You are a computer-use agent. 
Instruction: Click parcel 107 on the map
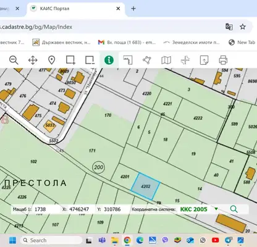click(x=55, y=225)
